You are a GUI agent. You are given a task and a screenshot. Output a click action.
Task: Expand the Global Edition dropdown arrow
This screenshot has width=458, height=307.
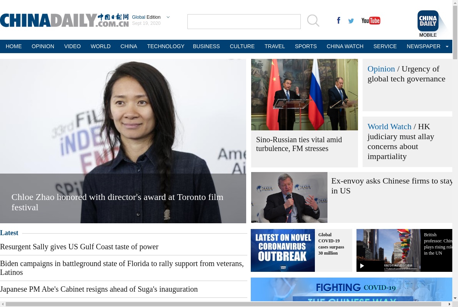pyautogui.click(x=168, y=17)
